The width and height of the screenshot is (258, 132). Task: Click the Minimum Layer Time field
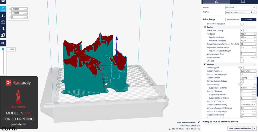click(248, 54)
